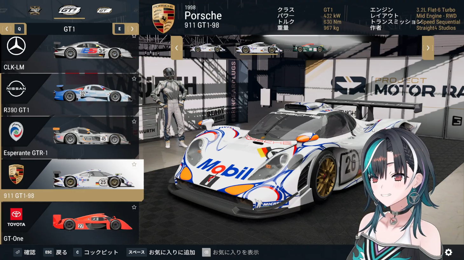464x260 pixels.
Task: Click the コックピット cockpit button
Action: 96,252
